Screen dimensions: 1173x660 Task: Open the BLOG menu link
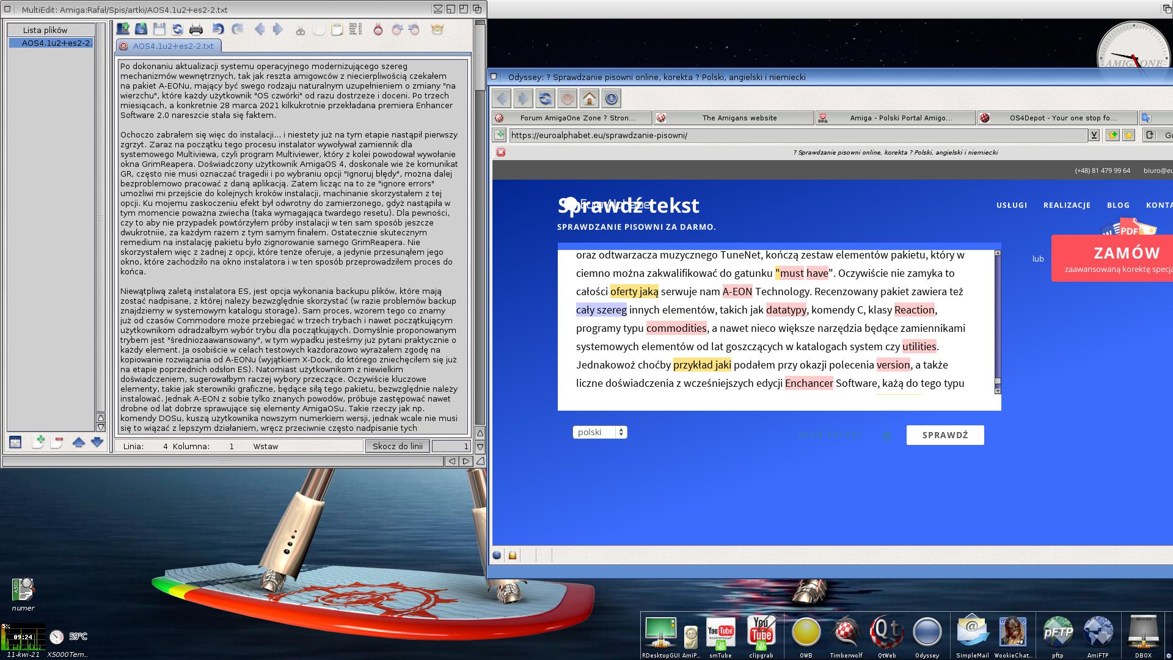coord(1118,205)
